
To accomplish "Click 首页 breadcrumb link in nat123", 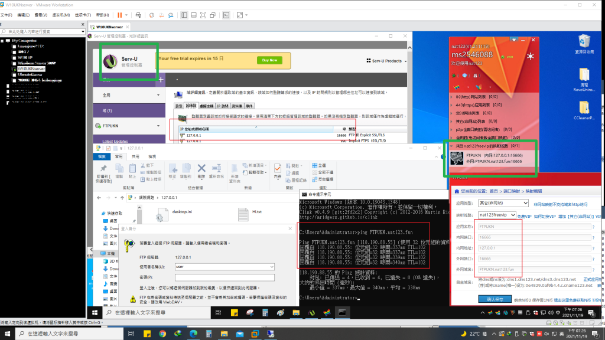I will 494,191.
